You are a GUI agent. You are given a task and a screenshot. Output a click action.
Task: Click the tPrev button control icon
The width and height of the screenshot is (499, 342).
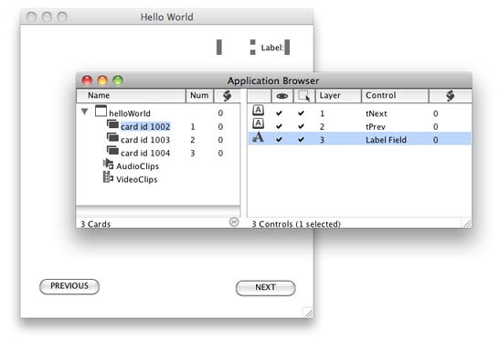tap(258, 123)
